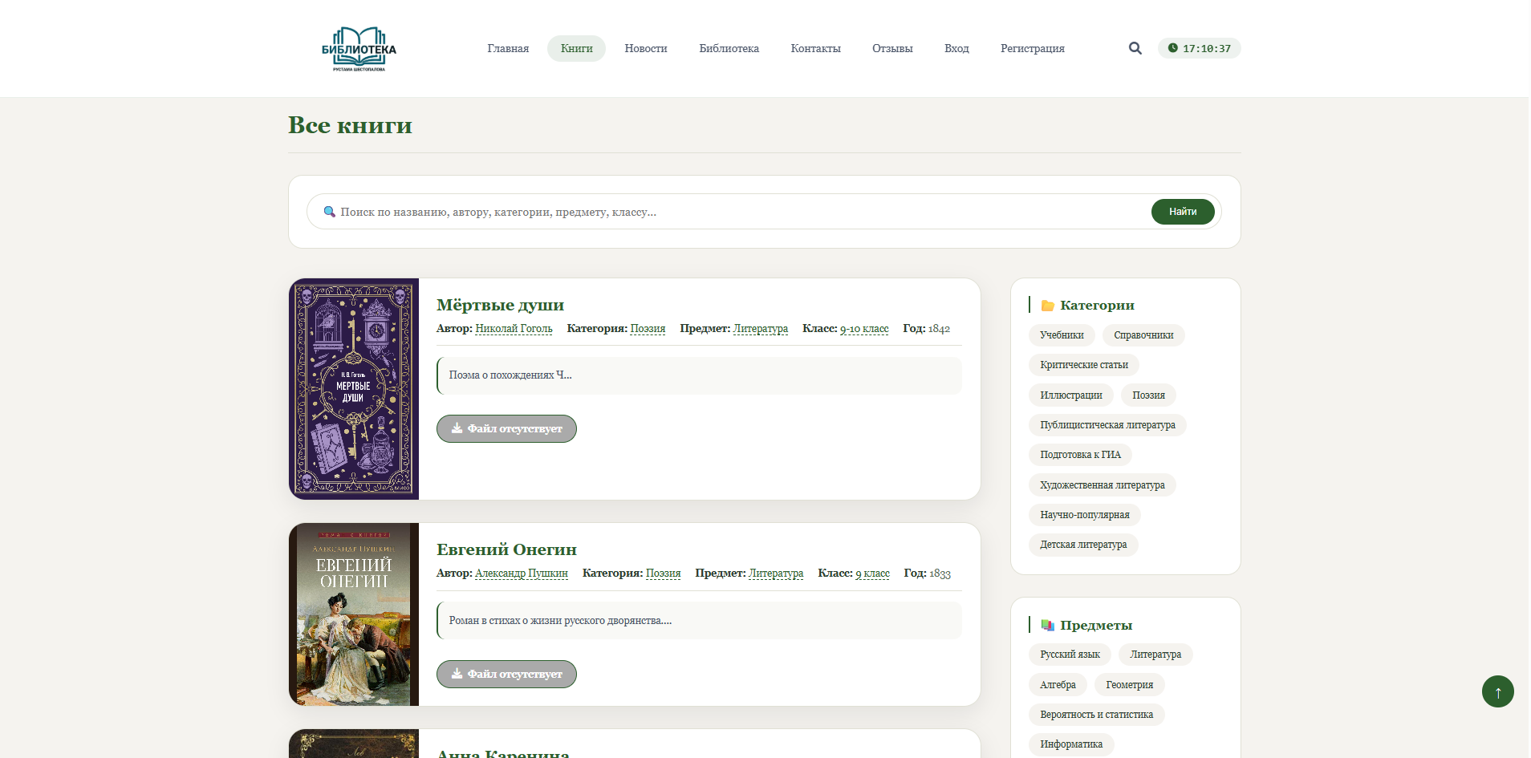This screenshot has height=758, width=1531.
Task: Click the 9-10 класс link
Action: click(864, 329)
